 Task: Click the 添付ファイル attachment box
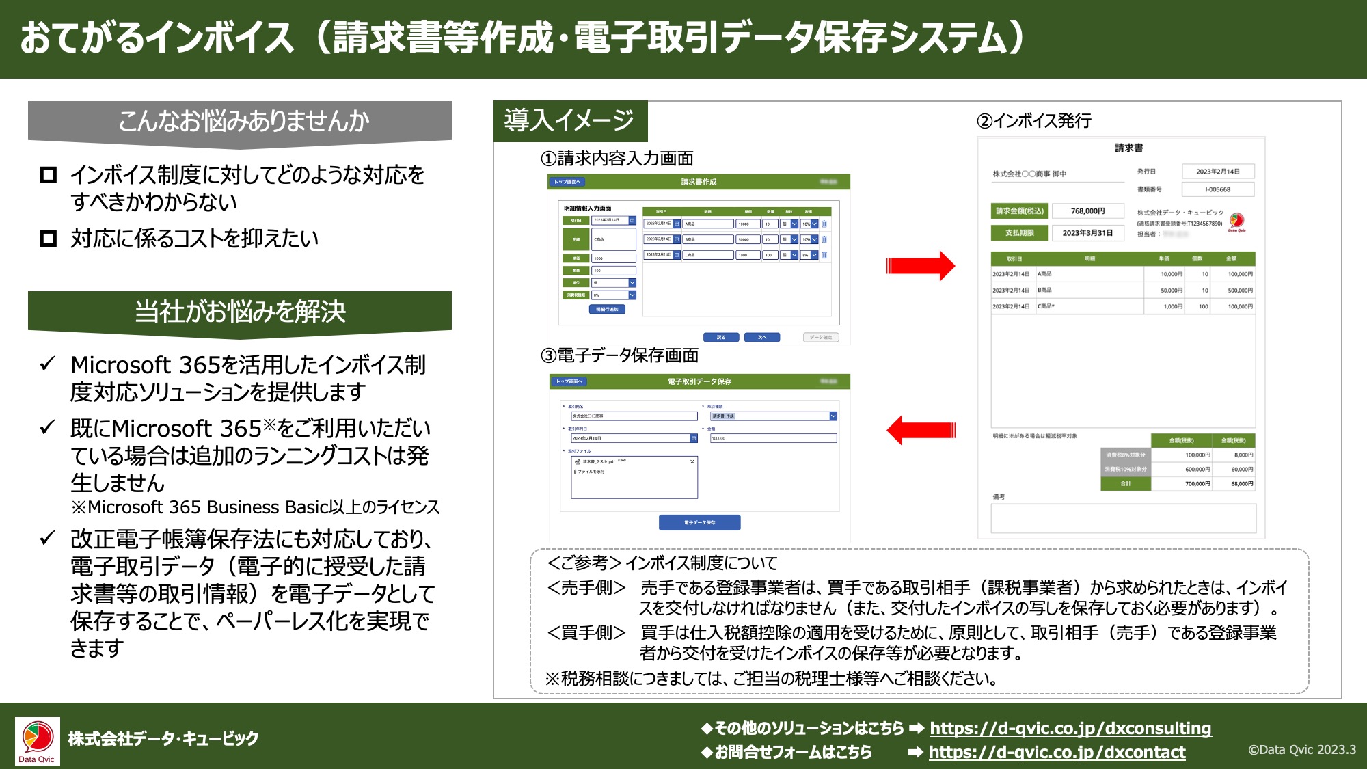click(634, 477)
